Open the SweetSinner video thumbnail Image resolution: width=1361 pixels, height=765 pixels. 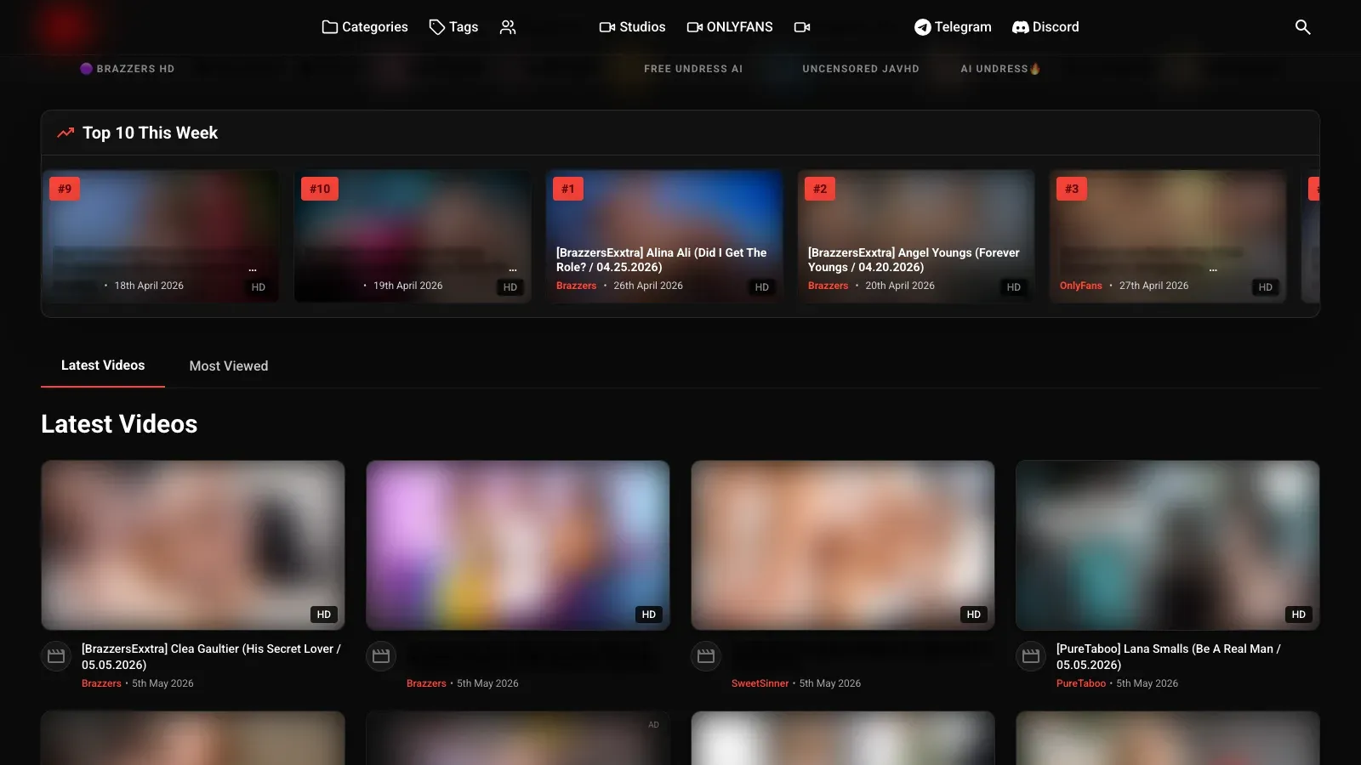click(843, 545)
